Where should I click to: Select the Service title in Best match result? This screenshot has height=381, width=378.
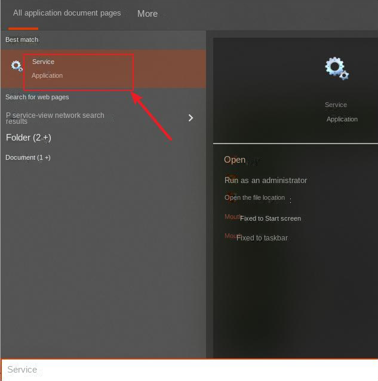pyautogui.click(x=43, y=62)
